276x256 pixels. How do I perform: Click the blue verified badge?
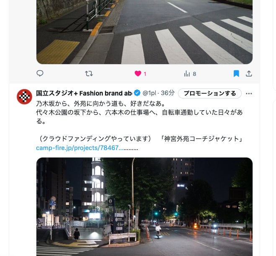[x=137, y=93]
